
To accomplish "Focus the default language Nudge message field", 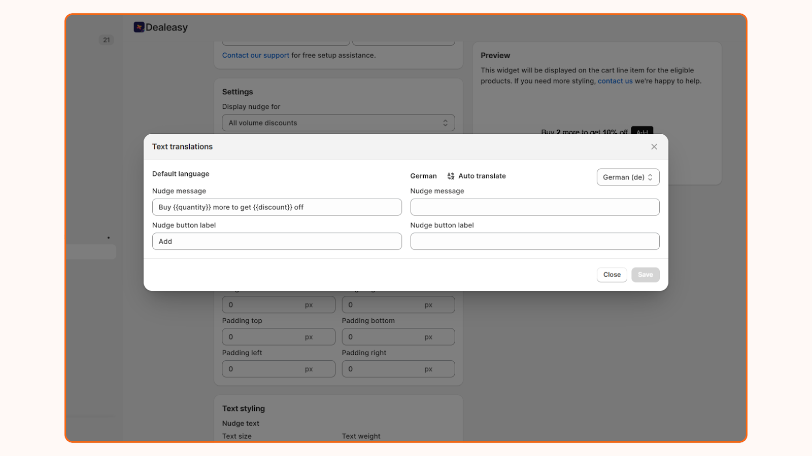I will 277,207.
